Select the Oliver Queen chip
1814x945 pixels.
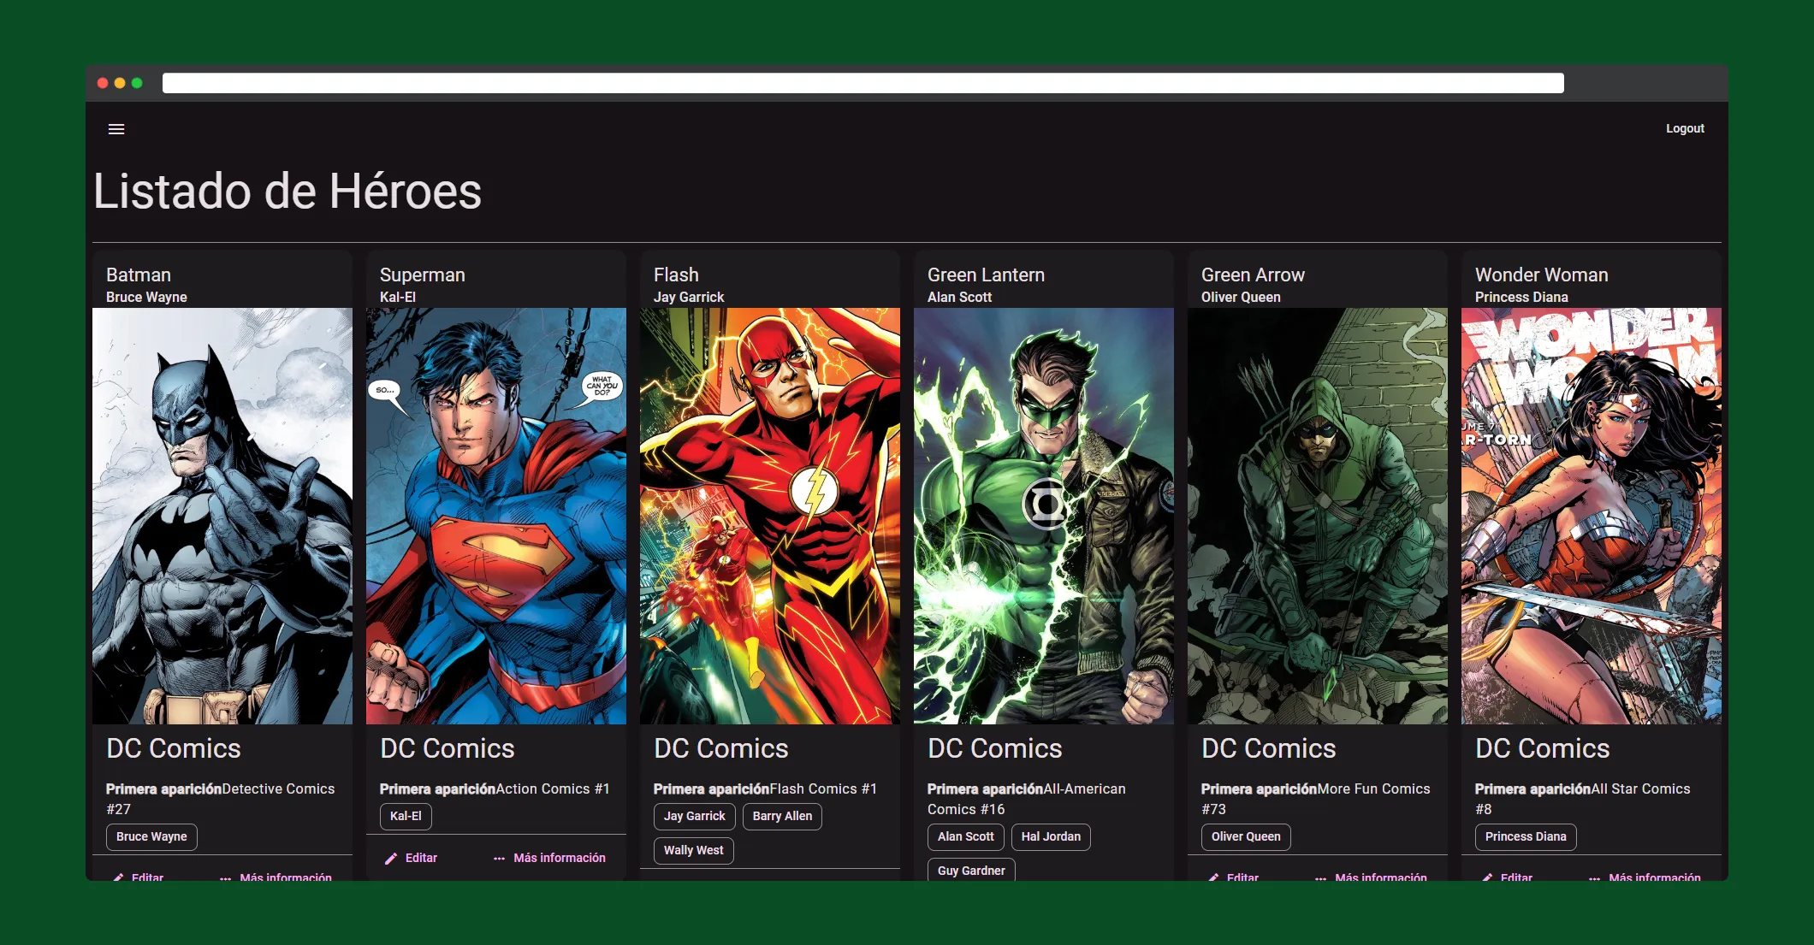[x=1246, y=836]
